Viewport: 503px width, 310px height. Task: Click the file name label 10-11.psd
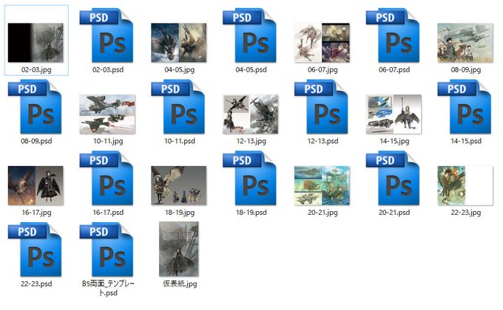(x=180, y=141)
